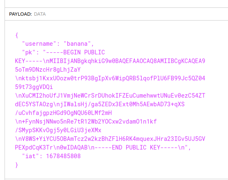Place cursor at the opening curly brace
The width and height of the screenshot is (228, 180).
pyautogui.click(x=17, y=35)
